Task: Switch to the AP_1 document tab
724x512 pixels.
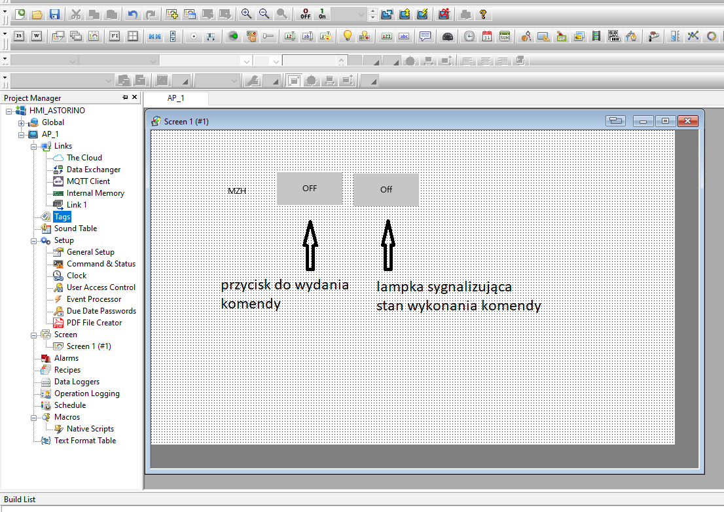Action: (176, 98)
